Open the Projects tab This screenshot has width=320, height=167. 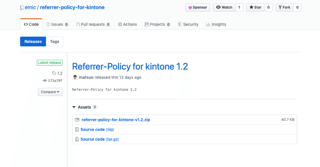tap(158, 24)
